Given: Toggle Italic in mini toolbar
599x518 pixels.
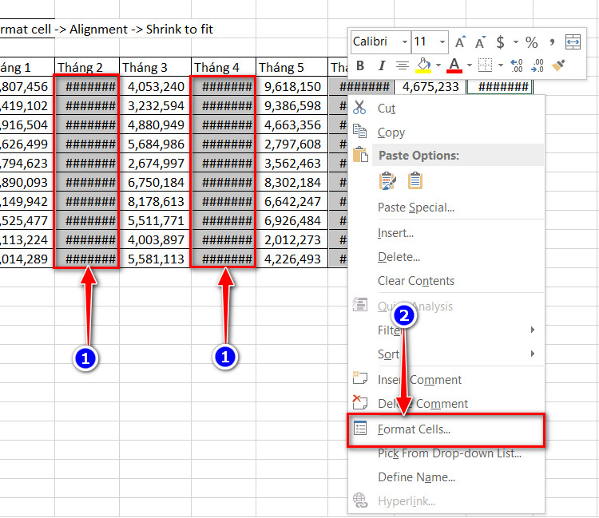Looking at the screenshot, I should [381, 65].
